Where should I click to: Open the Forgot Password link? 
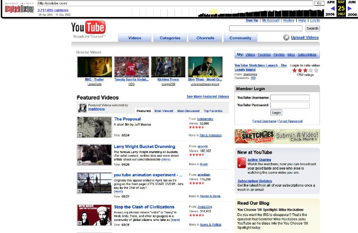click(290, 121)
